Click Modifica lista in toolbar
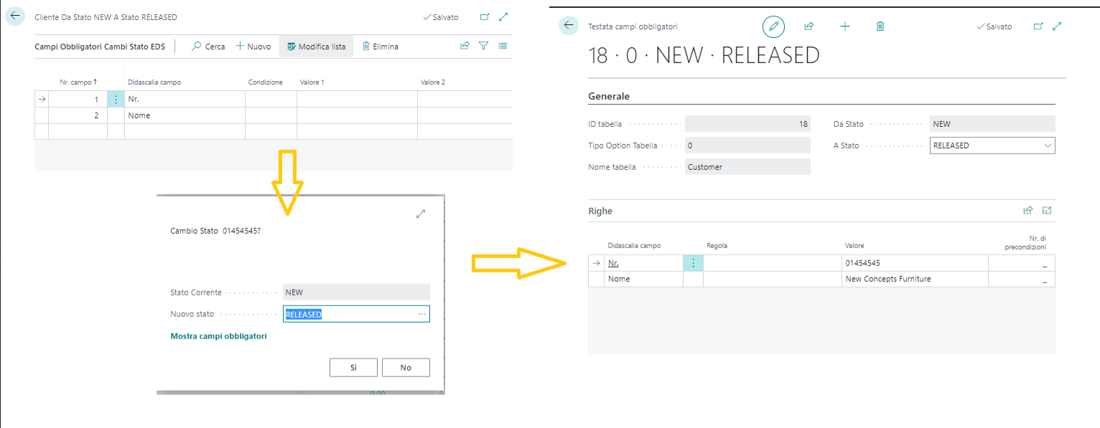Image resolution: width=1100 pixels, height=428 pixels. click(316, 47)
